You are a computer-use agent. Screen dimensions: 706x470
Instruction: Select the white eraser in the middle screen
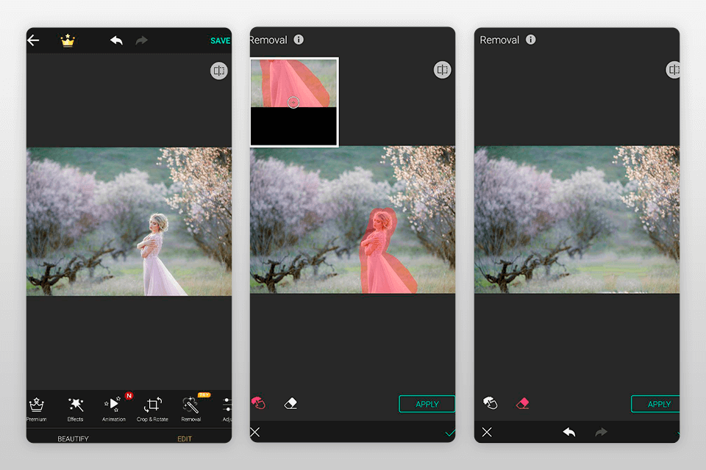[290, 403]
